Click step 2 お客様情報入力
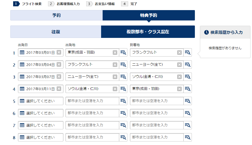Image resolution: width=252 pixels, height=145 pixels. click(x=64, y=4)
